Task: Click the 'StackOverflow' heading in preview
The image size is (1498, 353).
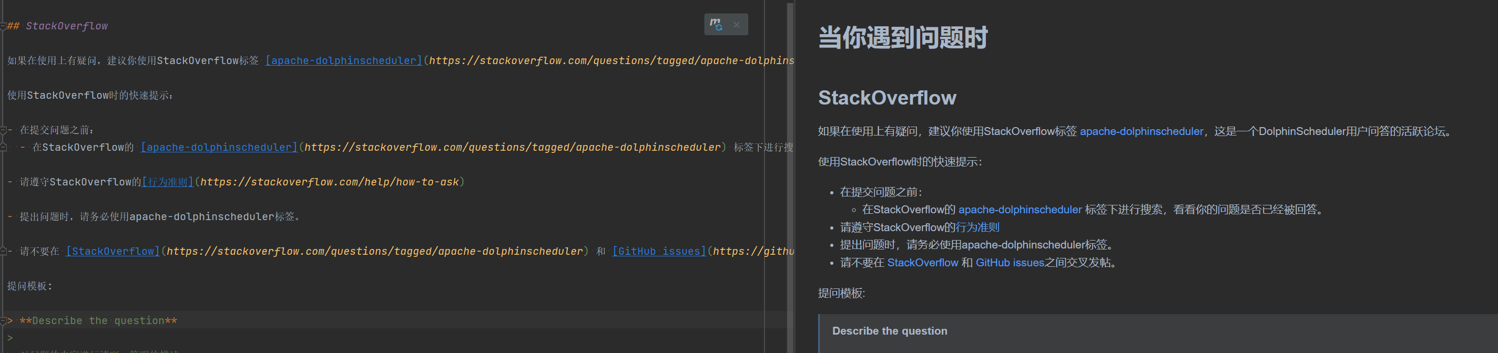Action: pos(887,98)
